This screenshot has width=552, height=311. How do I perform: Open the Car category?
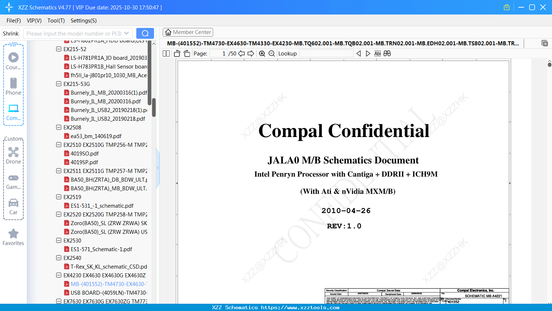click(13, 206)
